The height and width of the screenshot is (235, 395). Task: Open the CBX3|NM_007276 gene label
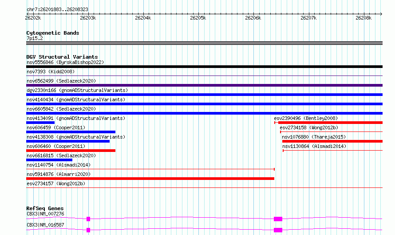45,214
